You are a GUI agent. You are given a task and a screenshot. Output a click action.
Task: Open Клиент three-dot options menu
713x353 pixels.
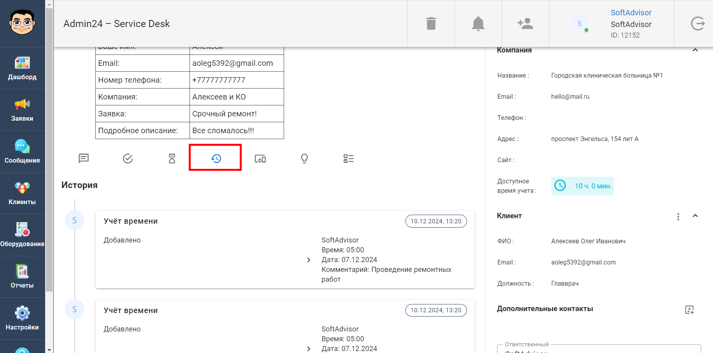678,217
